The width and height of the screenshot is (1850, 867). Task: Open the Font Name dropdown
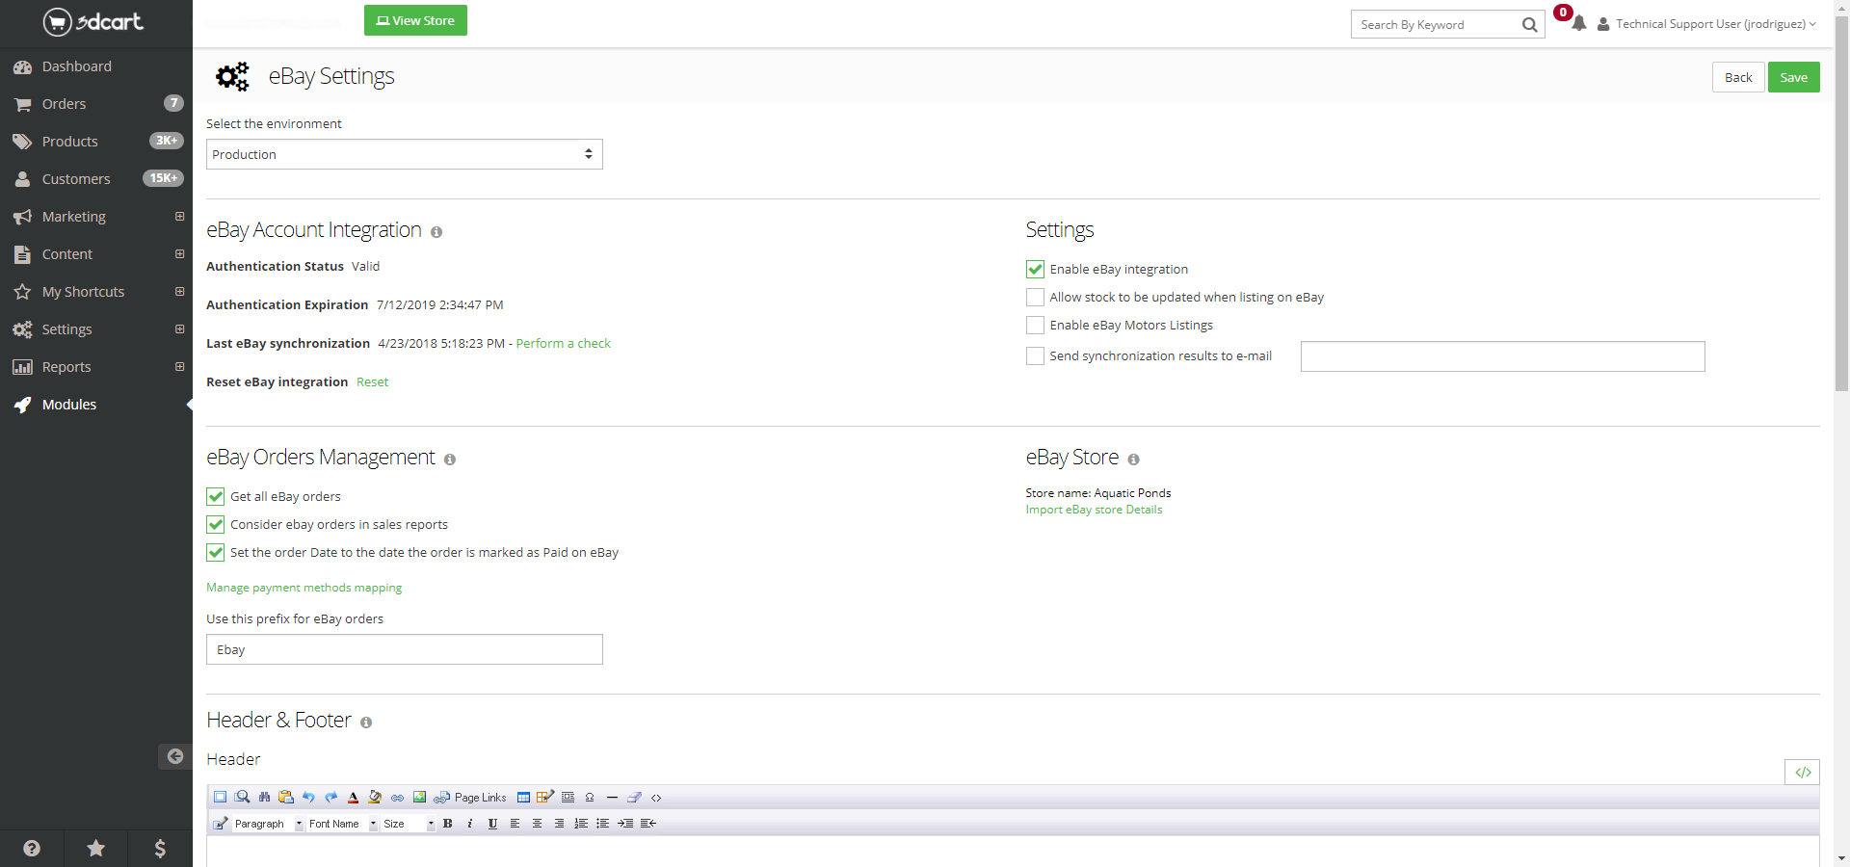(342, 825)
